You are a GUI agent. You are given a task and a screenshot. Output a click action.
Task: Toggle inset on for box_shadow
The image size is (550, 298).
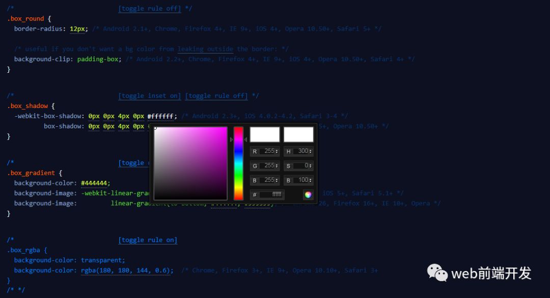150,96
